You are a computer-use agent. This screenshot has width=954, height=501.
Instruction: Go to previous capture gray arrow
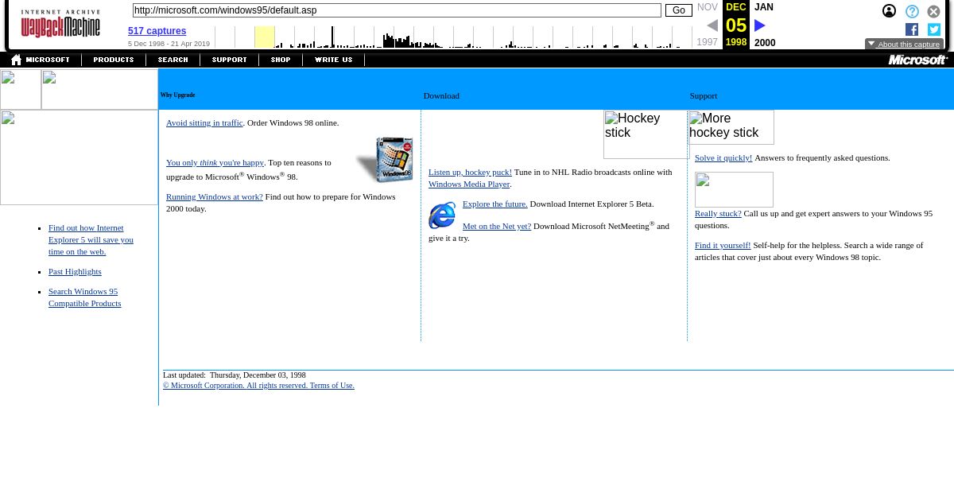click(712, 25)
